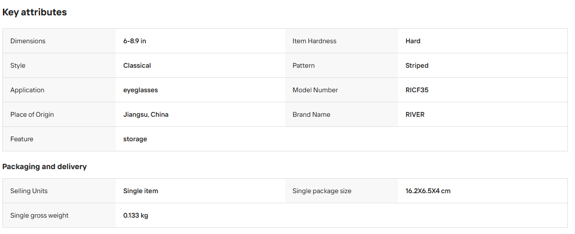The height and width of the screenshot is (234, 575).
Task: Select the Dimensions label cell
Action: [x=59, y=41]
